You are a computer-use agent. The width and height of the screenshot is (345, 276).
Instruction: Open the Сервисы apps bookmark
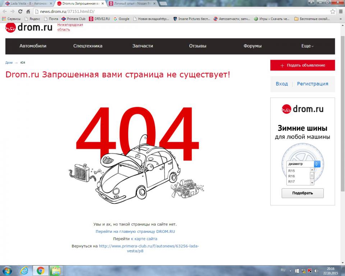click(x=11, y=19)
